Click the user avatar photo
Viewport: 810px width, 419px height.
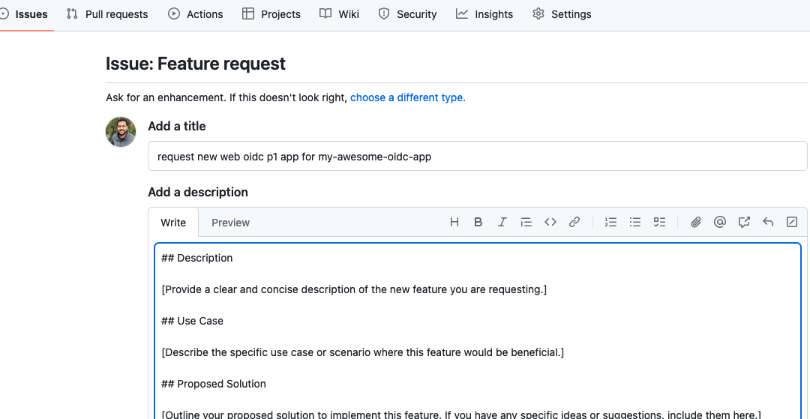pos(121,132)
